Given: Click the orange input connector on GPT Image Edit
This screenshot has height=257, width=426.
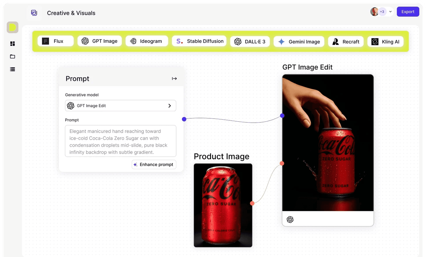Looking at the screenshot, I should [282, 163].
